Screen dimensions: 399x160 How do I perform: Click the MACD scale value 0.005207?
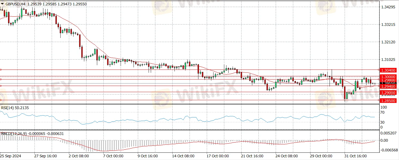tap(389, 133)
